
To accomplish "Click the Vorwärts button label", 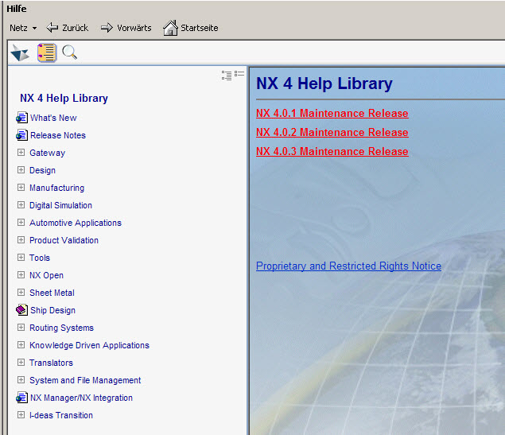I will [134, 28].
